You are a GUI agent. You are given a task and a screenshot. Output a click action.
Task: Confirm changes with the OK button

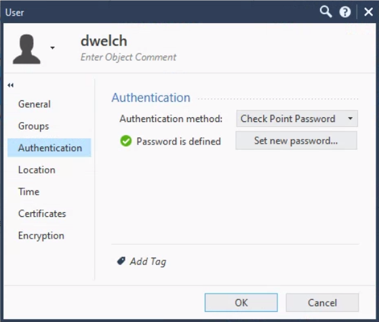[241, 302]
